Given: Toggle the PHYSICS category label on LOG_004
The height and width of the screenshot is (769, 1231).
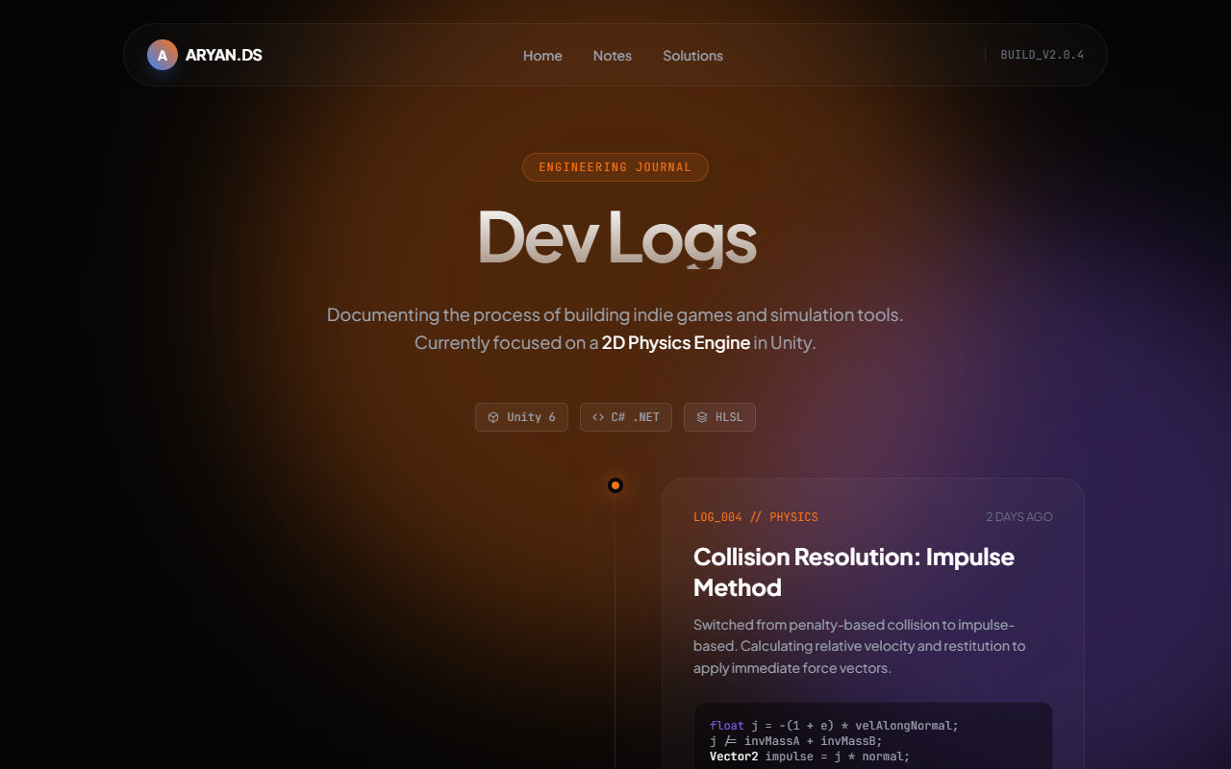Looking at the screenshot, I should (x=793, y=516).
